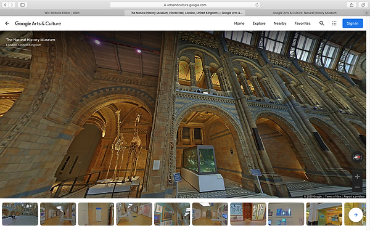Click the Safari forward arrow button
This screenshot has height=231, width=370.
[12, 5]
